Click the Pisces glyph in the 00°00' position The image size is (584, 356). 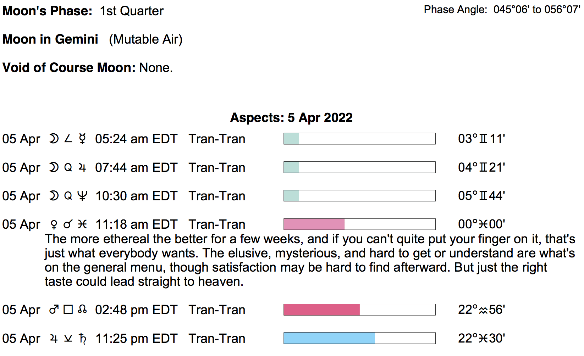(x=483, y=224)
